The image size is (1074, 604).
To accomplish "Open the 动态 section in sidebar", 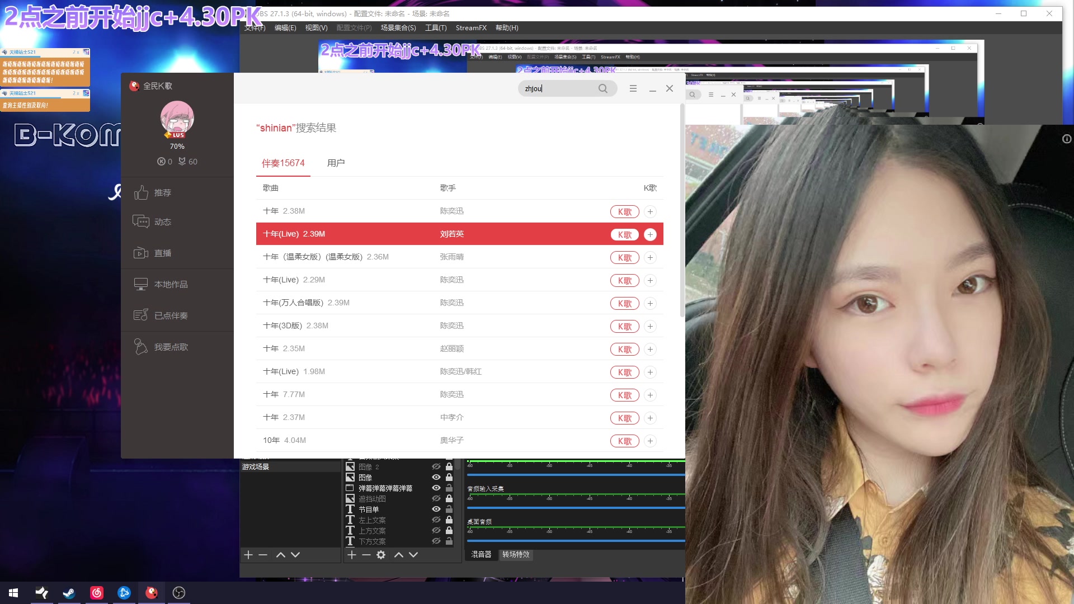I will pos(162,221).
